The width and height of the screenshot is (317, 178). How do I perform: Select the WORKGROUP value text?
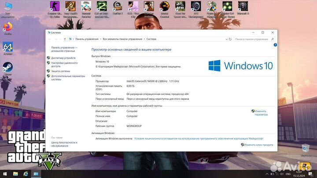134,126
